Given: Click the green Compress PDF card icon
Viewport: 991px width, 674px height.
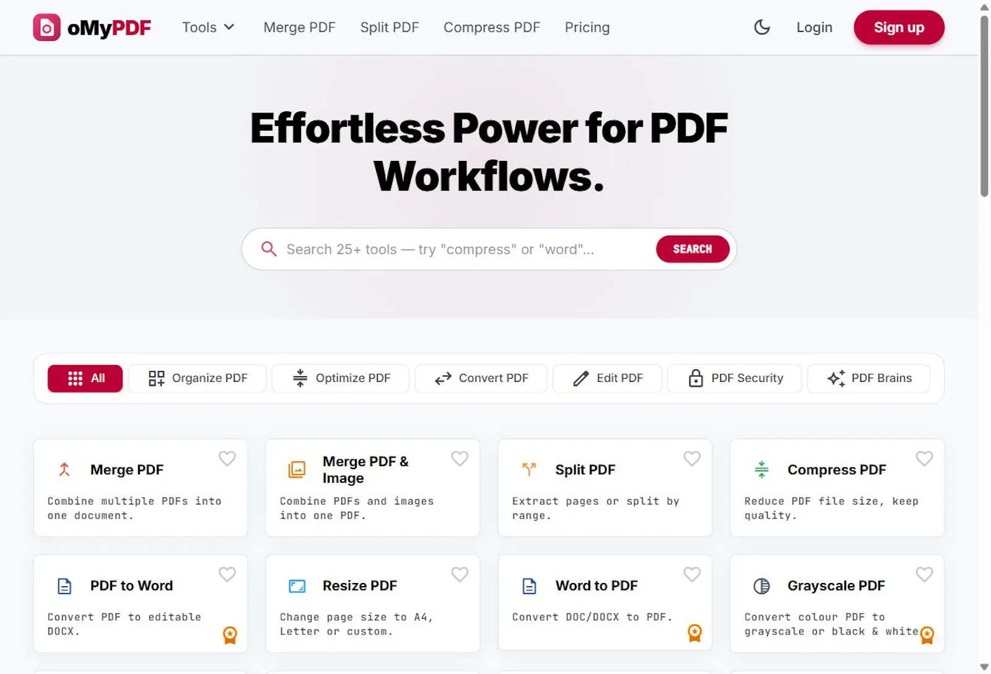Looking at the screenshot, I should click(x=761, y=470).
